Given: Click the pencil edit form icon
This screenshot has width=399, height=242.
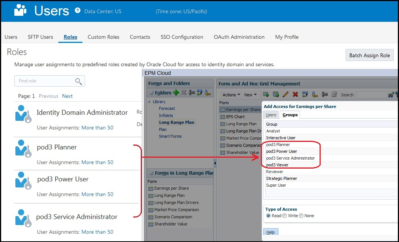Looking at the screenshot, I should click(285, 95).
